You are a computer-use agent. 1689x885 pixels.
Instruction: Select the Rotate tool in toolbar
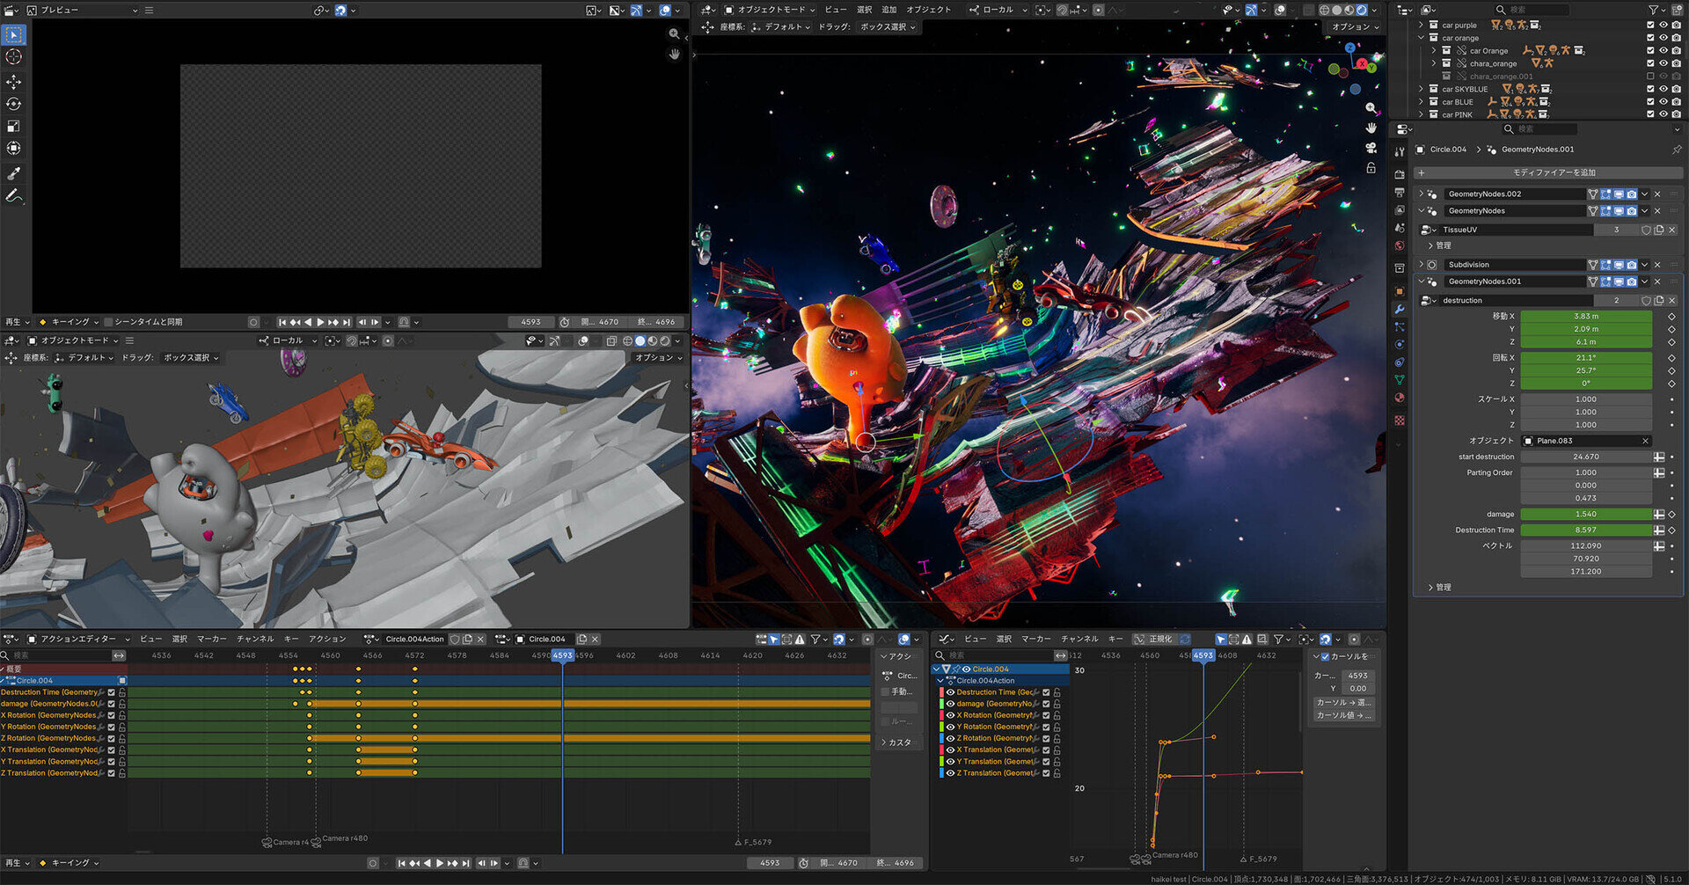14,104
